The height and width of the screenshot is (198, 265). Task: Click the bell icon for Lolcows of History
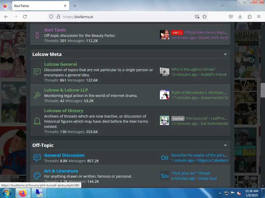(x=37, y=121)
